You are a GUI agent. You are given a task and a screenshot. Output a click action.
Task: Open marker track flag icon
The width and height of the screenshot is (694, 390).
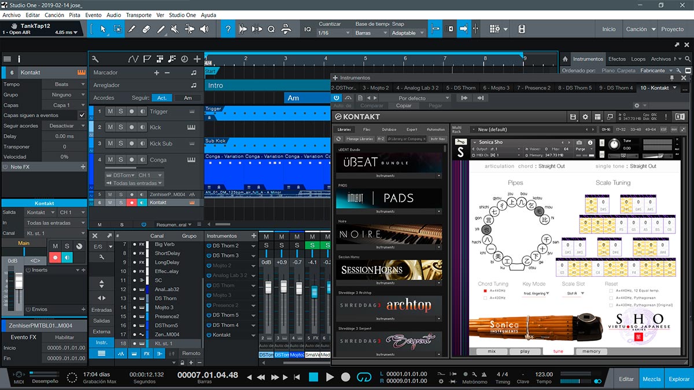pos(147,59)
